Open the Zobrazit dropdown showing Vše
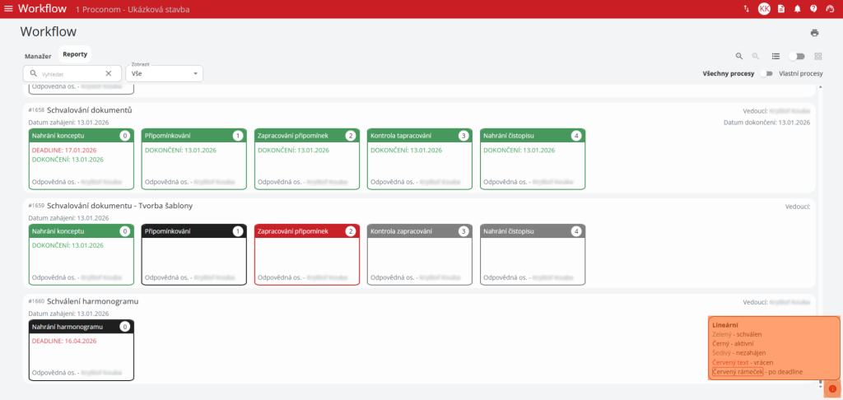Viewport: 843px width, 400px height. pos(165,73)
